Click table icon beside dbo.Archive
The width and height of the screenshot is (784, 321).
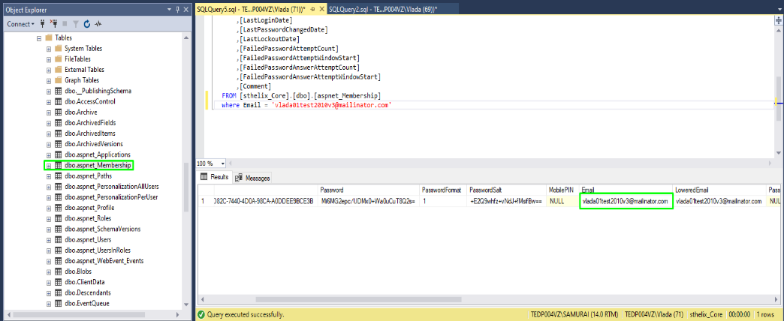click(x=58, y=112)
